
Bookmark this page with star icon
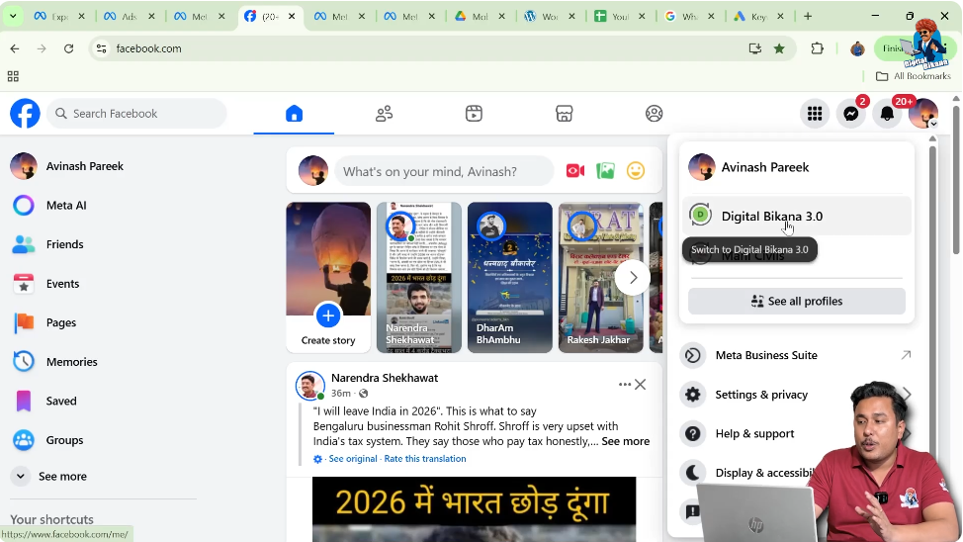779,48
